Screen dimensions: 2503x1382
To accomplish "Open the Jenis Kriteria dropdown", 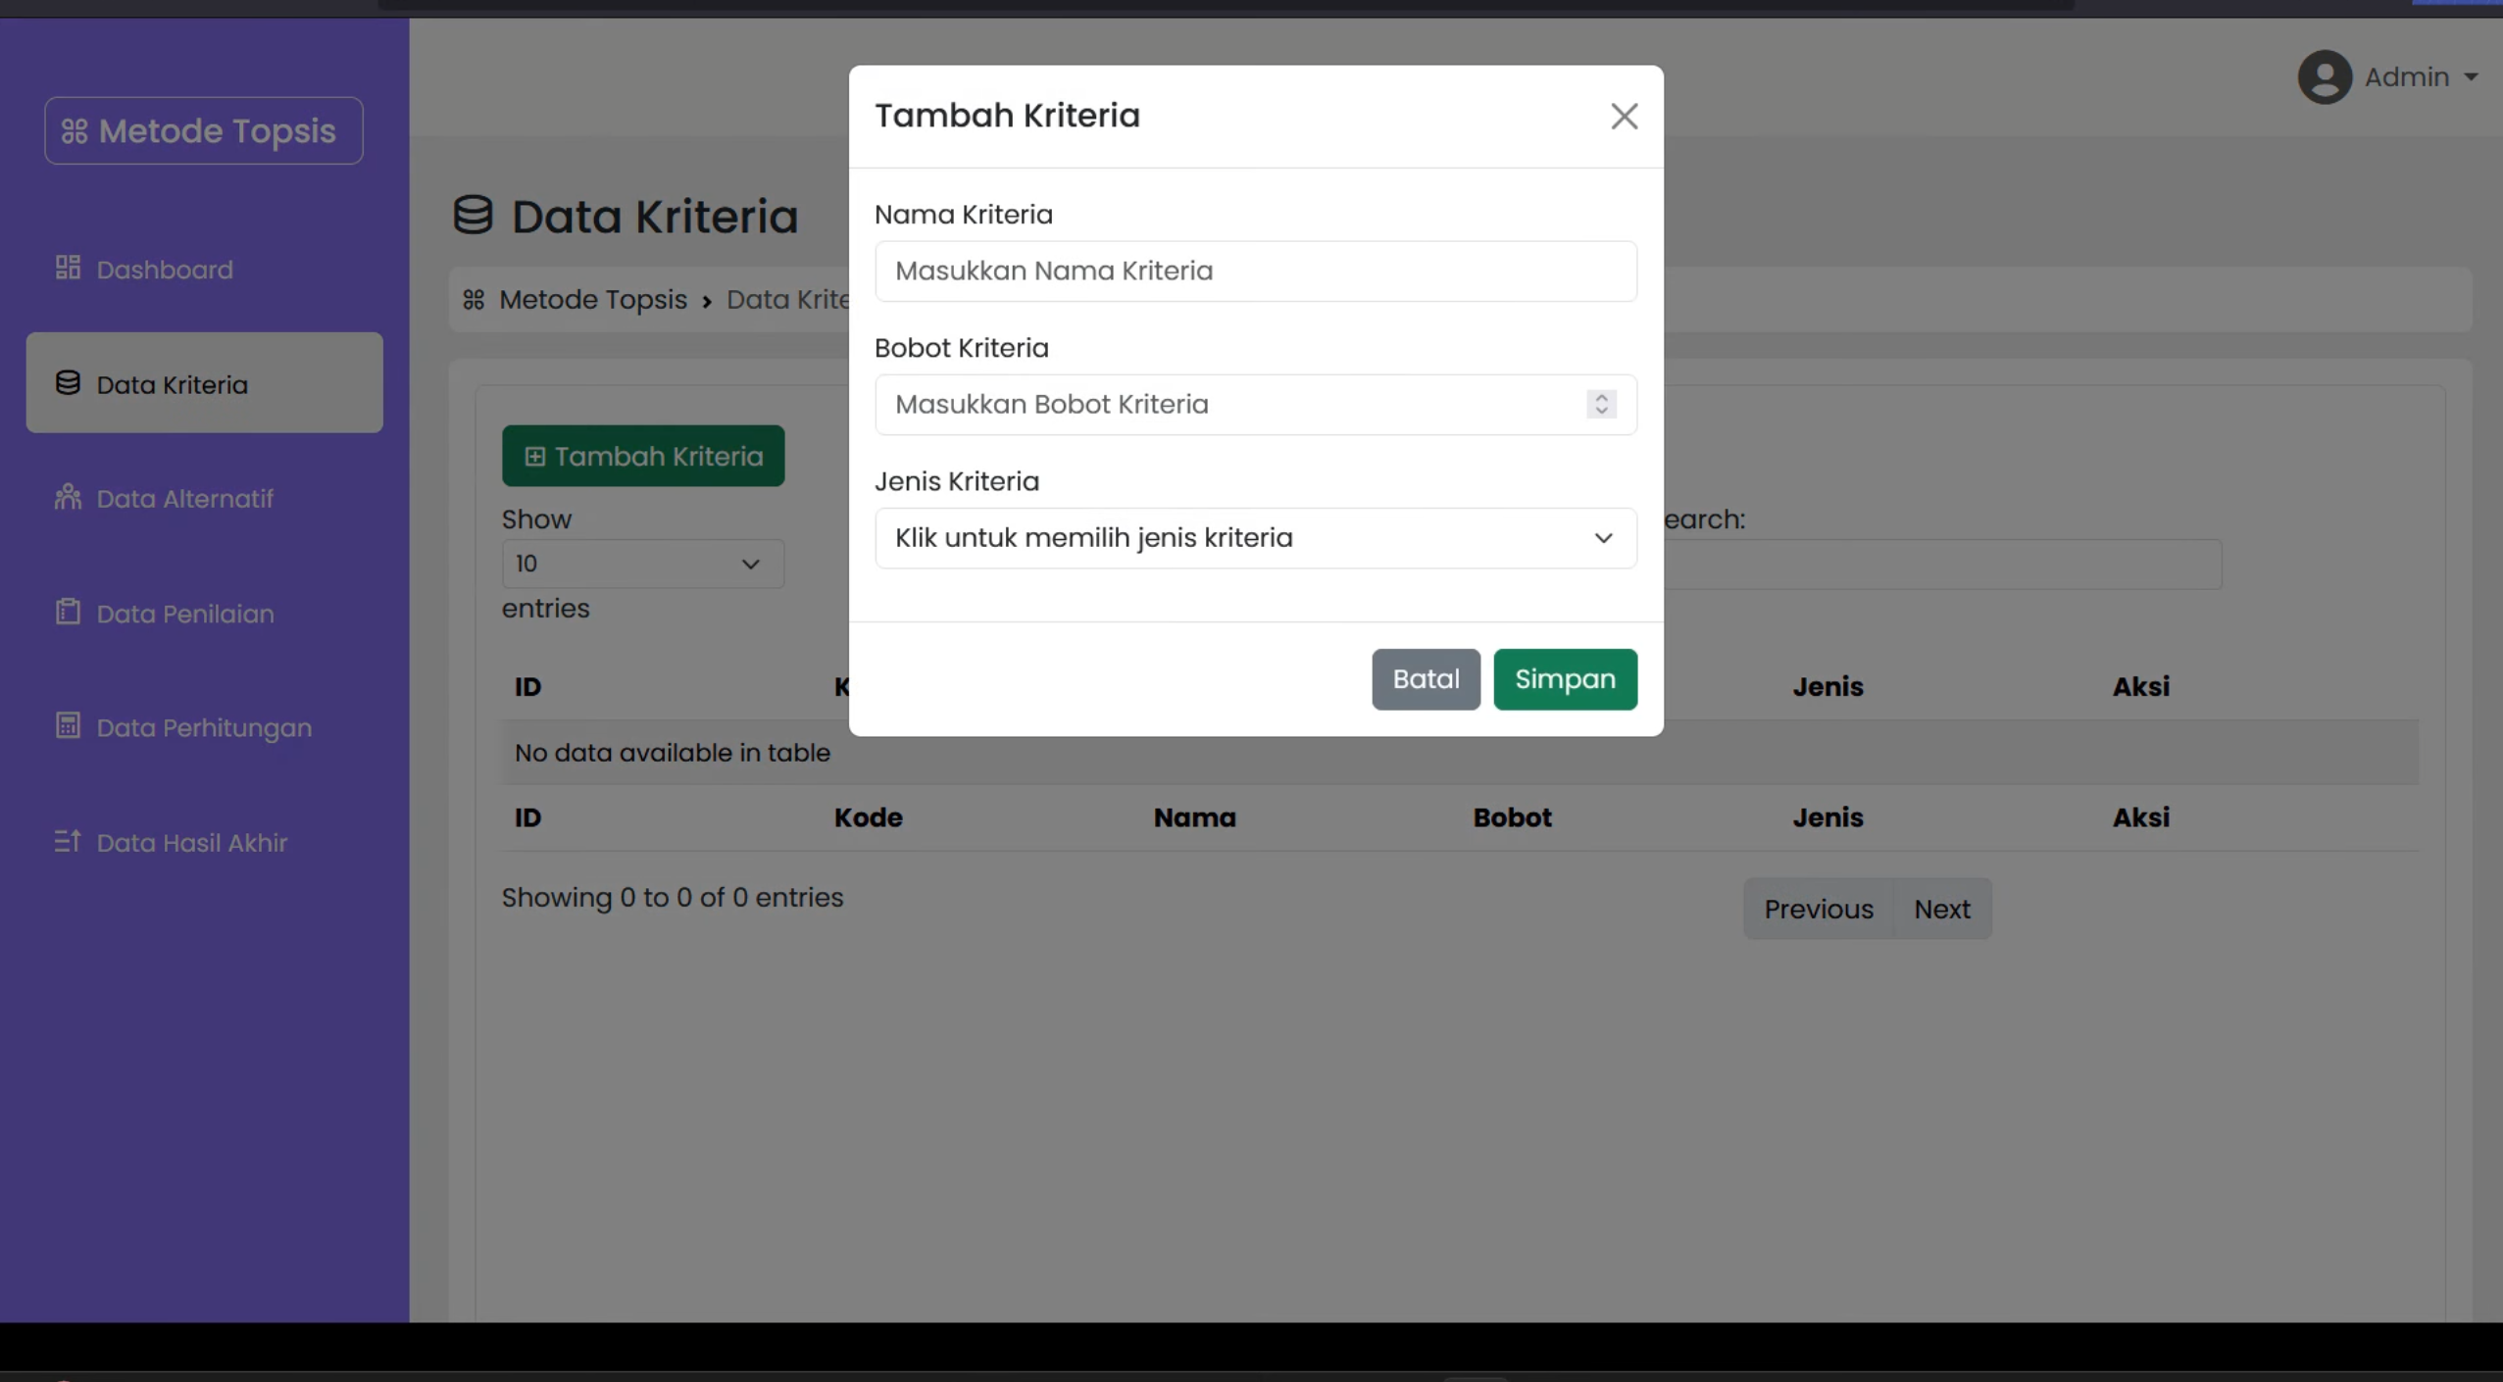I will (1255, 537).
